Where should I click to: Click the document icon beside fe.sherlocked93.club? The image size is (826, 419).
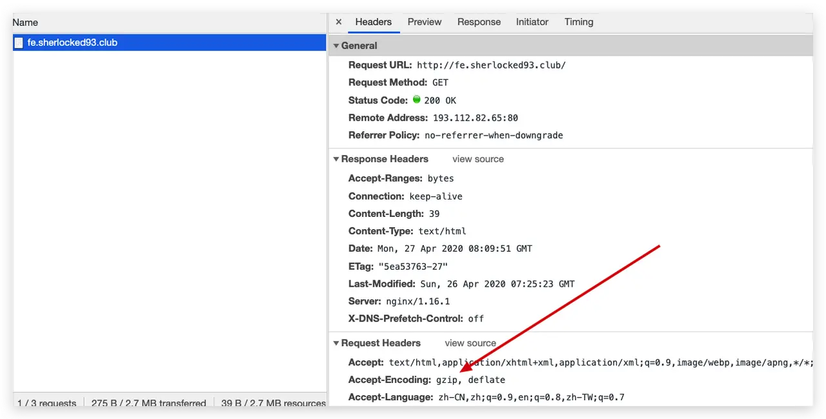[20, 43]
